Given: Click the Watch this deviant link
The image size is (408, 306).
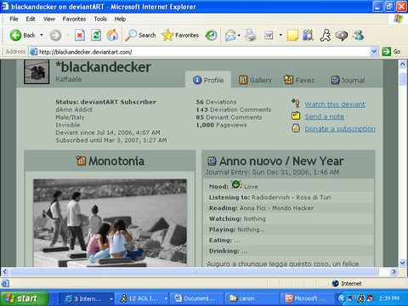Looking at the screenshot, I should [x=335, y=105].
